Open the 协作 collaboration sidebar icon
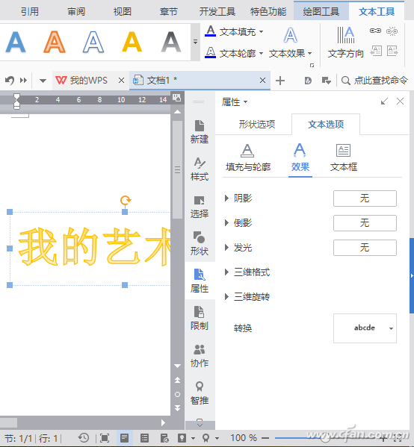Image resolution: width=414 pixels, height=447 pixels. pyautogui.click(x=200, y=356)
